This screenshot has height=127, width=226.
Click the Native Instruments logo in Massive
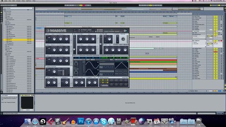[125, 31]
